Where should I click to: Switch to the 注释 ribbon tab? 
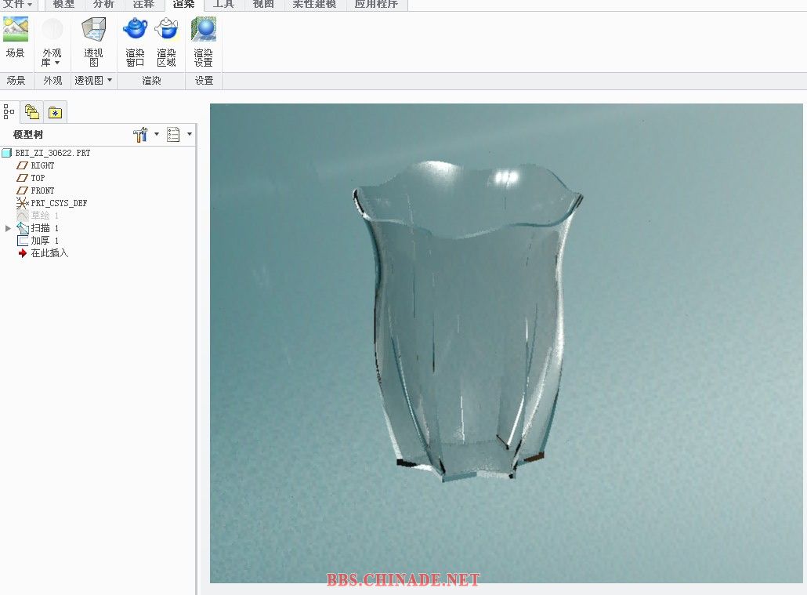click(143, 4)
